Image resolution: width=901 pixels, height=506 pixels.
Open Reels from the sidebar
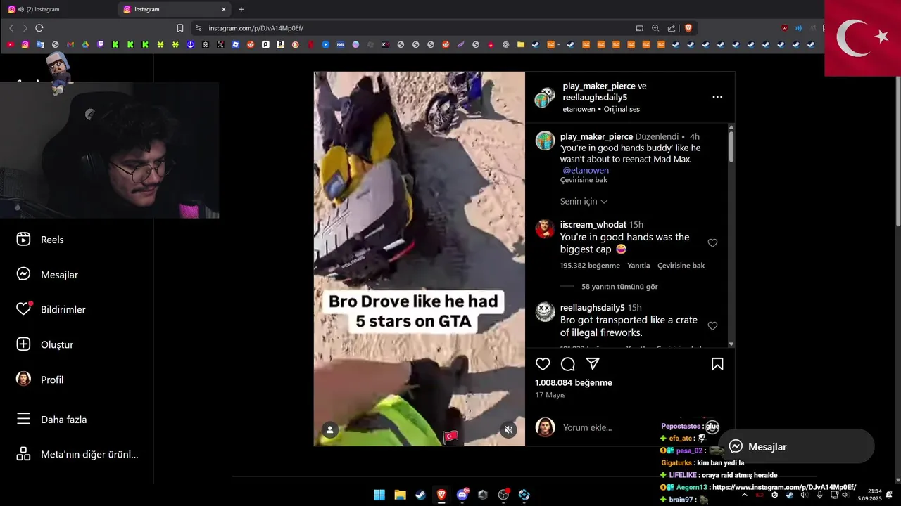coord(40,240)
